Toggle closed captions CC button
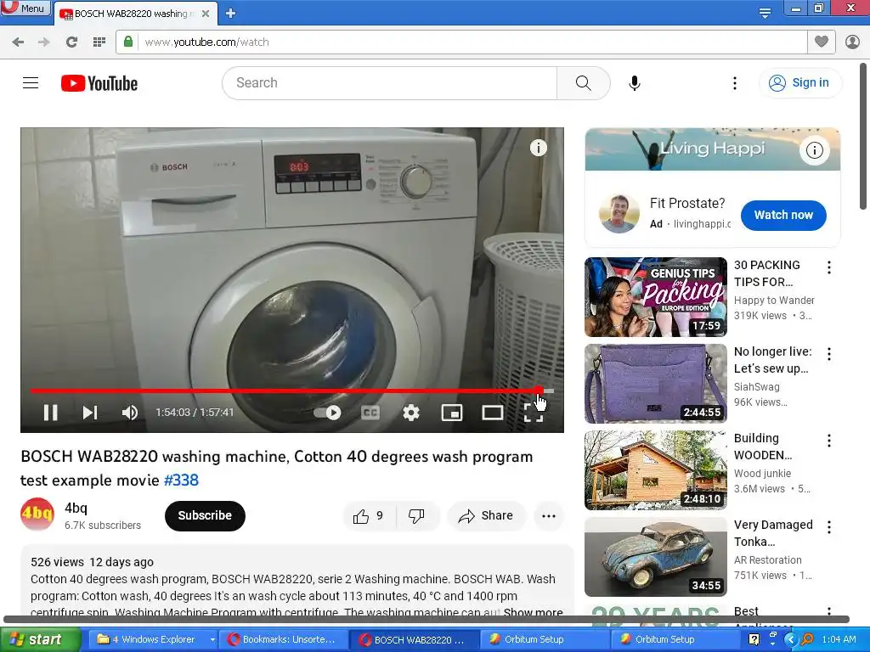Image resolution: width=870 pixels, height=652 pixels. coord(370,413)
